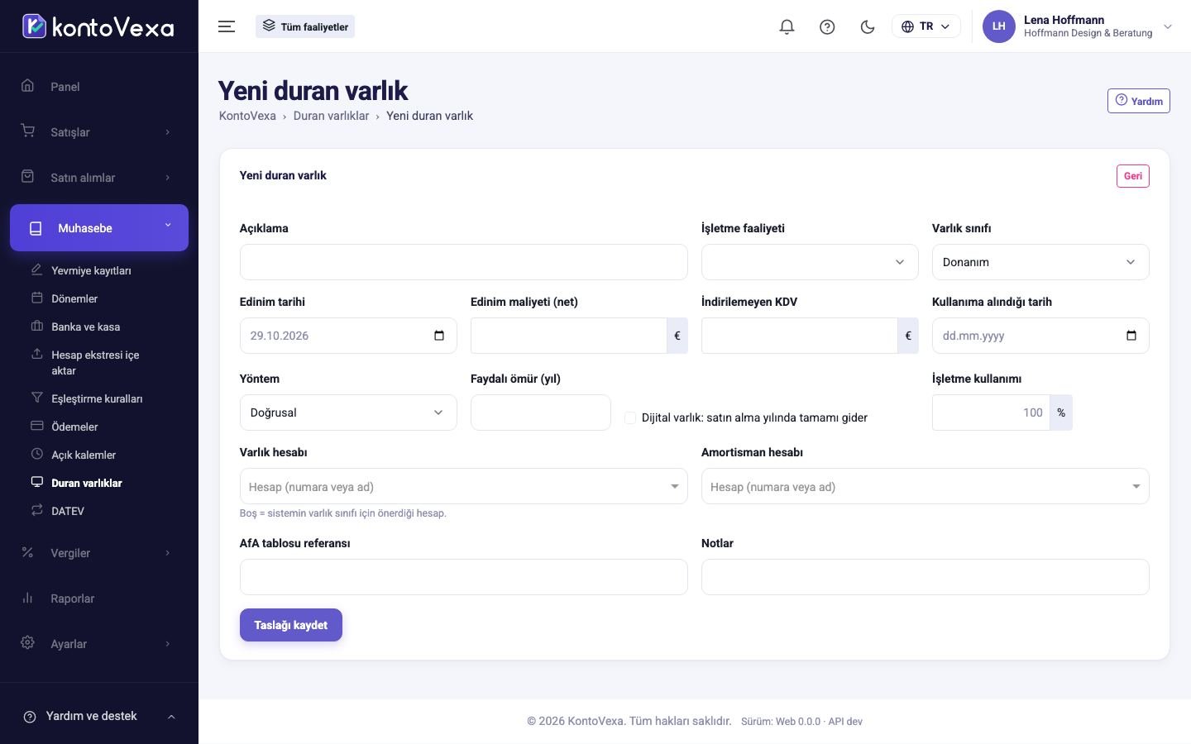Open calendar picker for Edinim tarihi
This screenshot has width=1191, height=744.
coord(439,336)
